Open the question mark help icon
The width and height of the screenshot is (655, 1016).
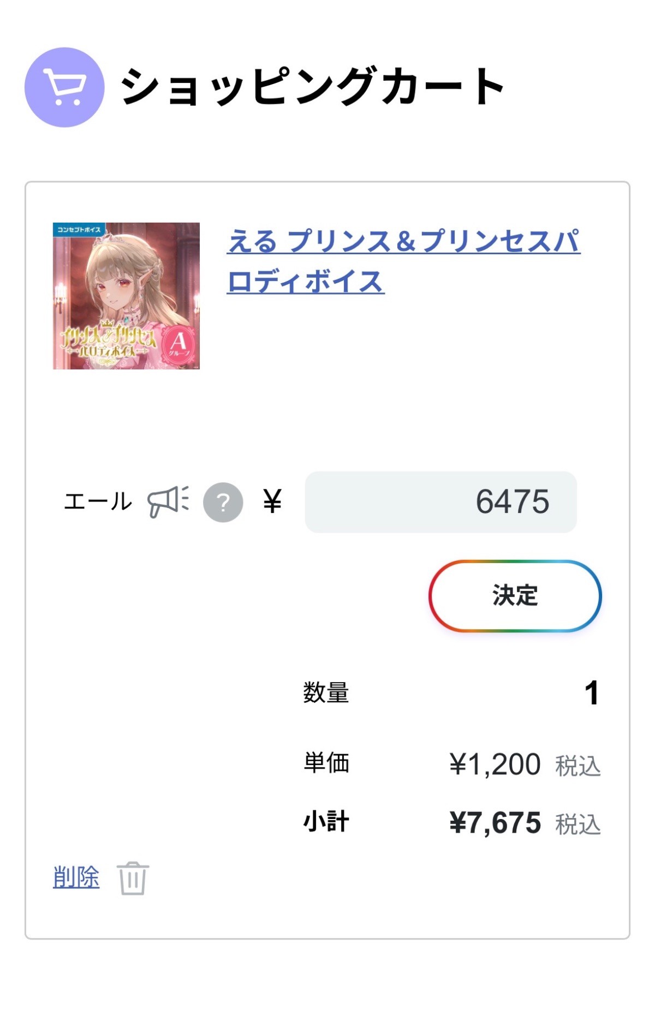point(223,502)
